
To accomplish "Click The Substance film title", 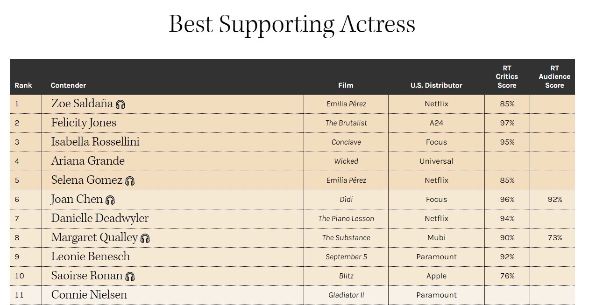I will coord(346,238).
